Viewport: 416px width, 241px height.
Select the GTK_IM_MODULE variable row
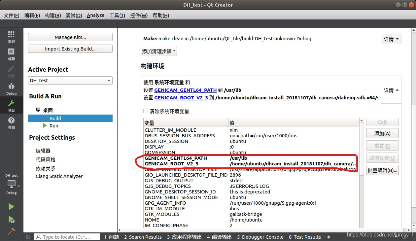coord(251,209)
